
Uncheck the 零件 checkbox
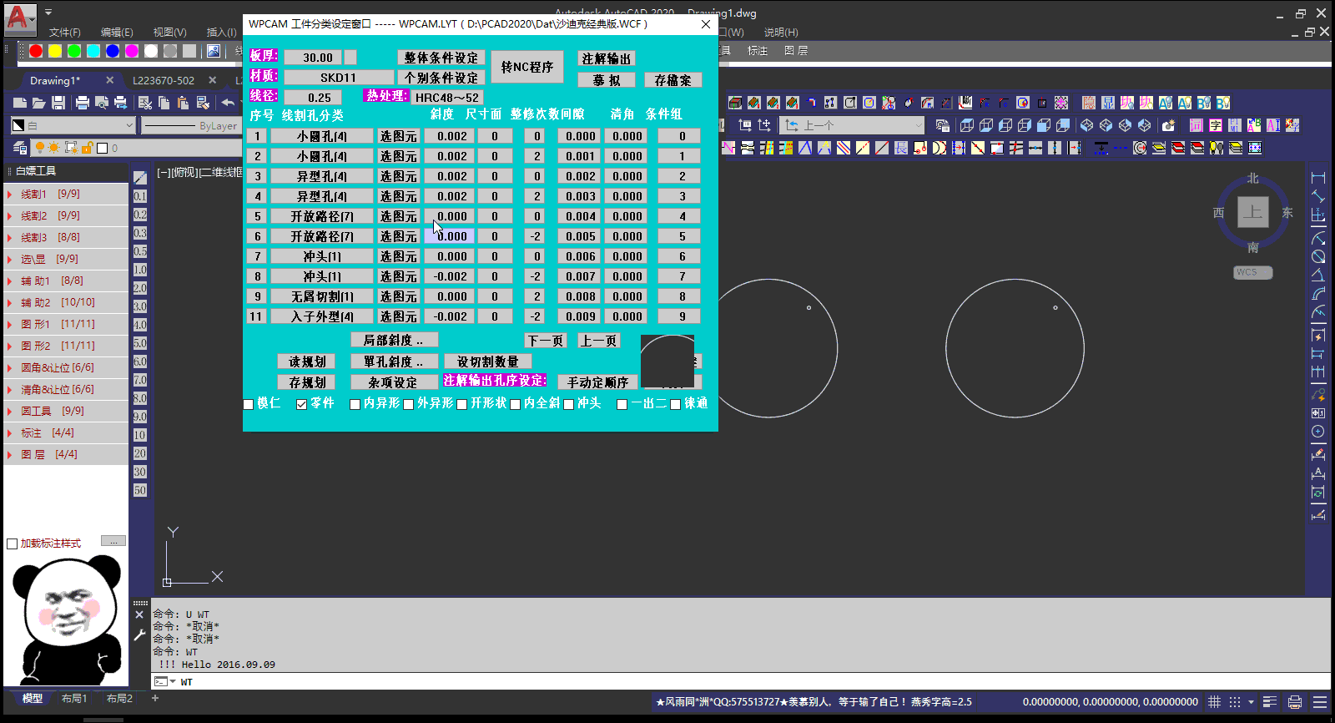pyautogui.click(x=302, y=404)
